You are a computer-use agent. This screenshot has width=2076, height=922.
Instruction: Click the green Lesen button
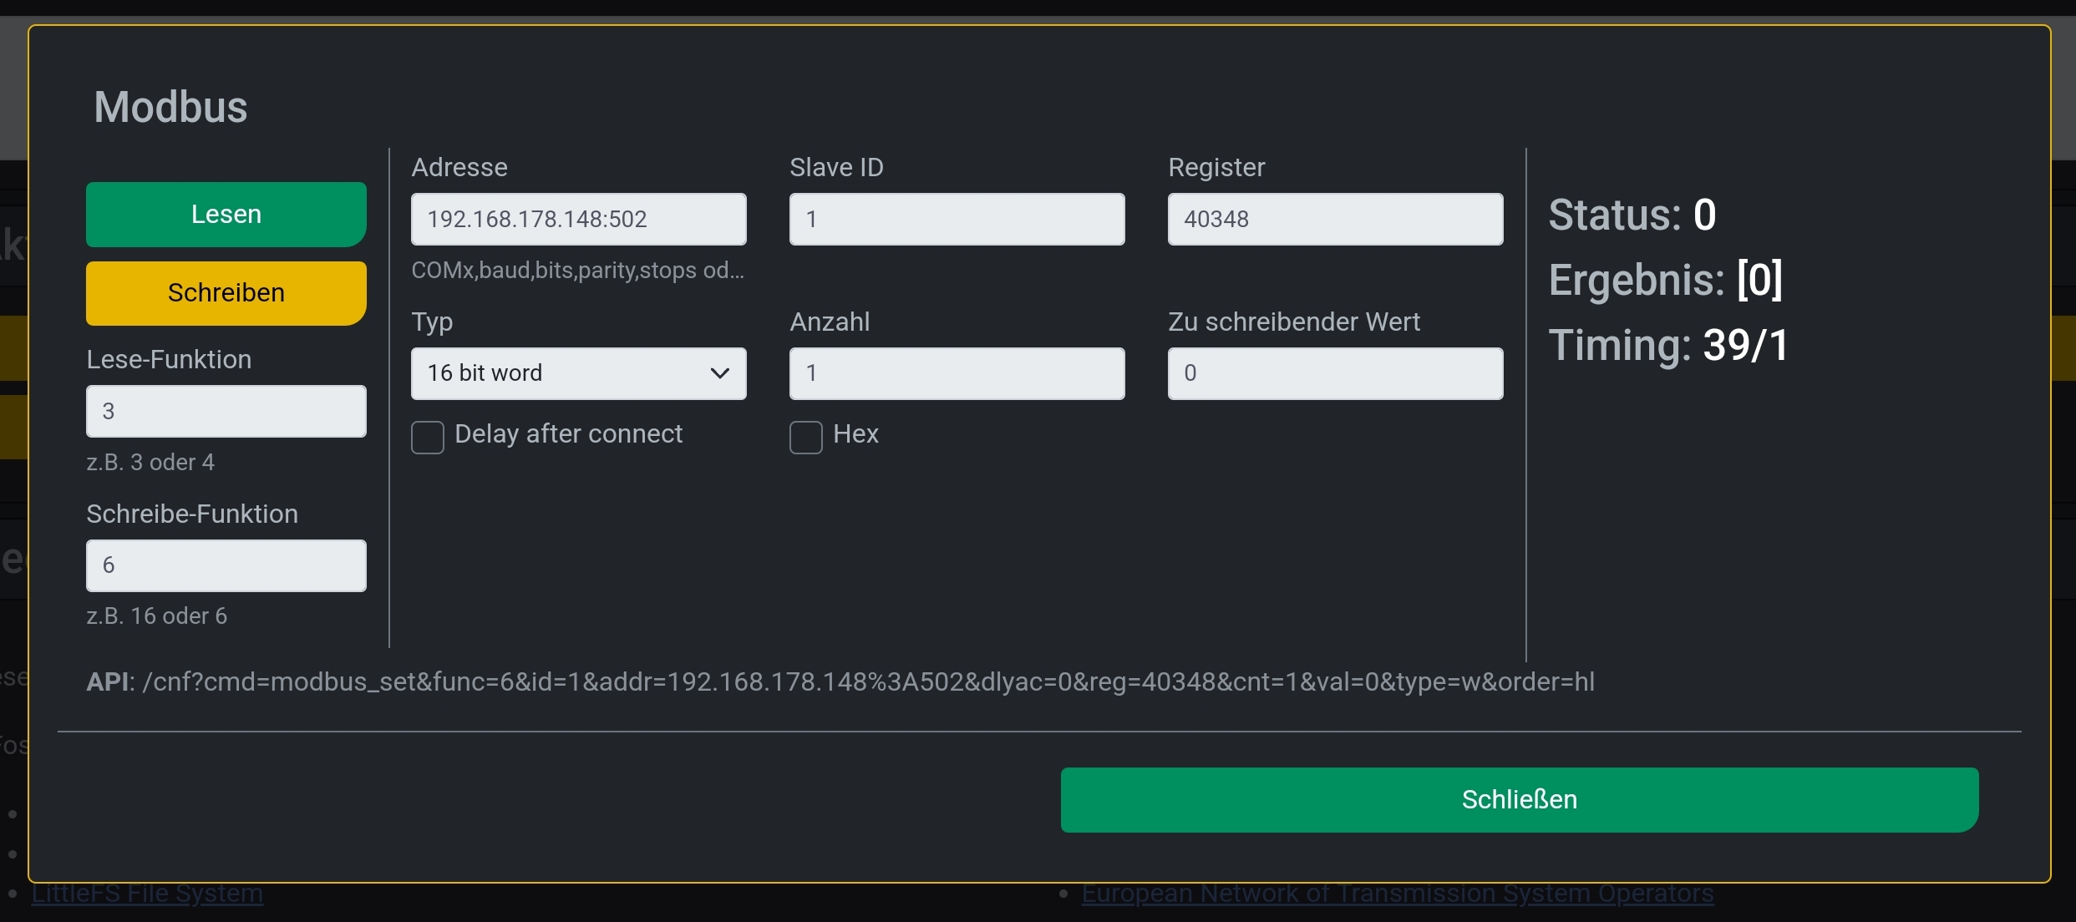pos(226,215)
